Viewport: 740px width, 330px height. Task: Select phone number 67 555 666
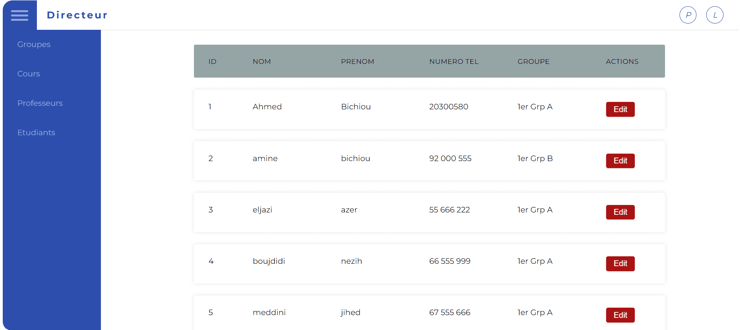click(x=450, y=312)
